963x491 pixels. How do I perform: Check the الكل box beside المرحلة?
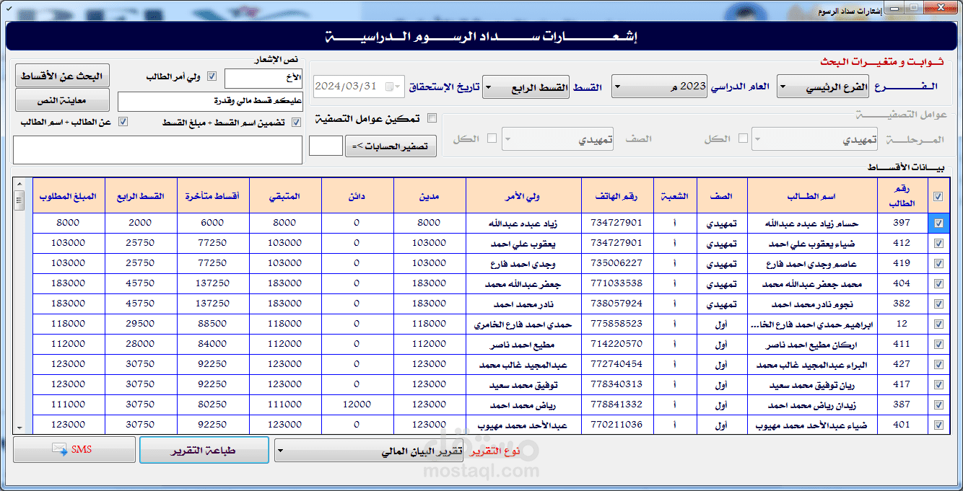coord(743,138)
